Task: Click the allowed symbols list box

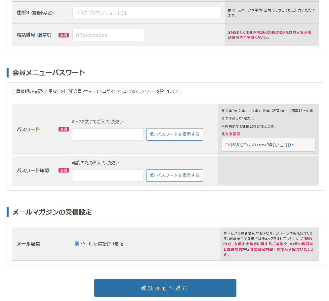Action: [x=268, y=145]
